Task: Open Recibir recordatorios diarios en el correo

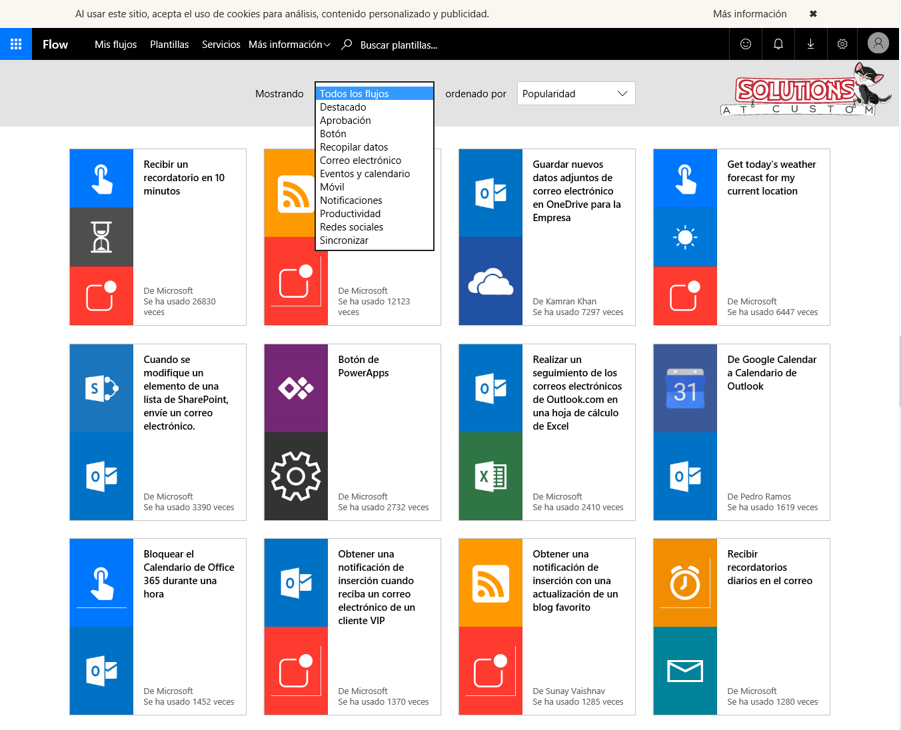Action: (770, 567)
